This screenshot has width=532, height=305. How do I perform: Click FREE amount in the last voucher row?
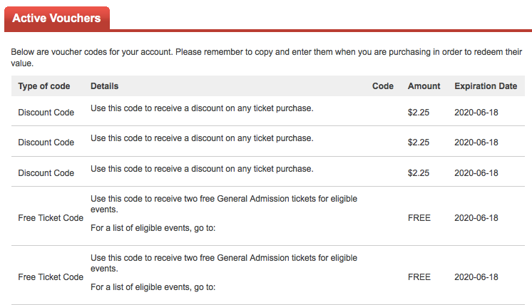(419, 277)
